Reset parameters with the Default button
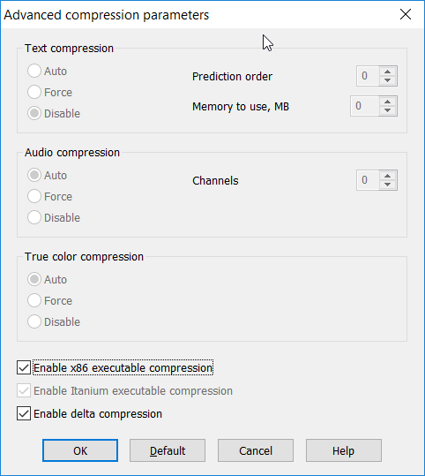This screenshot has width=425, height=476. (168, 450)
